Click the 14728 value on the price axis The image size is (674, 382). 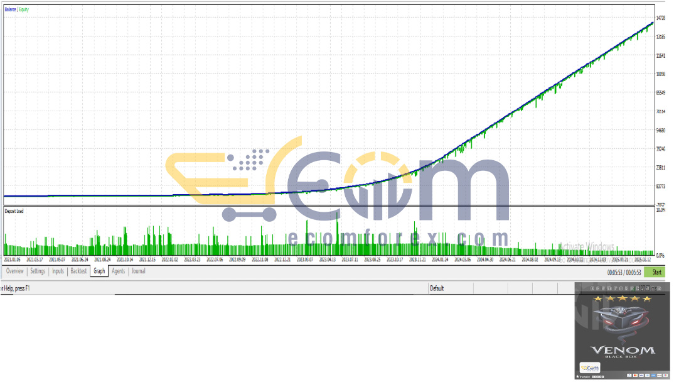[661, 18]
